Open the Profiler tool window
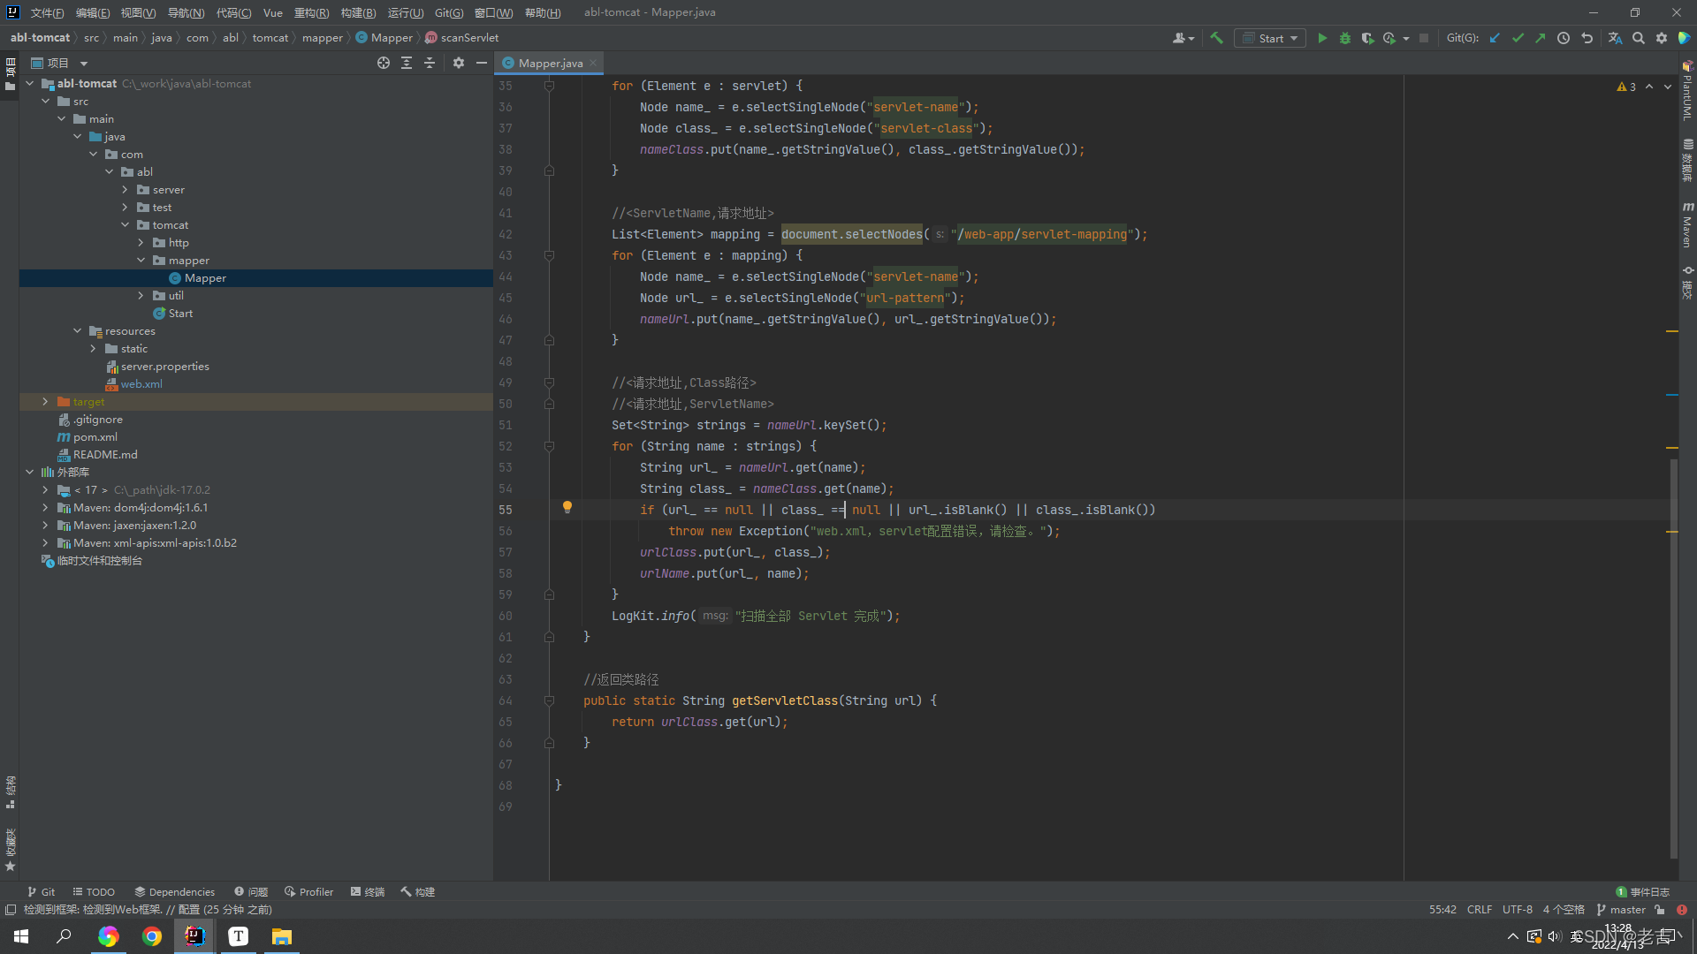The image size is (1697, 954). 308,891
